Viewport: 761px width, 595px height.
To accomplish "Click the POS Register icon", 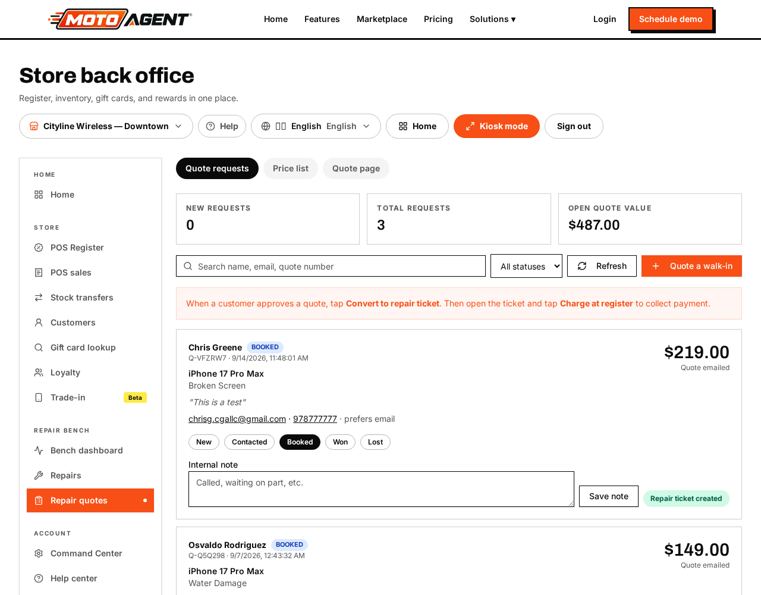I will [x=39, y=248].
